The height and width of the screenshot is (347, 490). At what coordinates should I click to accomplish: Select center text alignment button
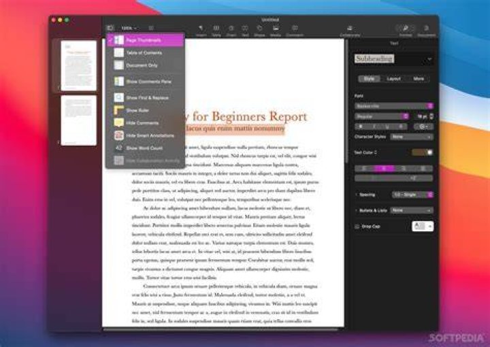click(x=384, y=169)
